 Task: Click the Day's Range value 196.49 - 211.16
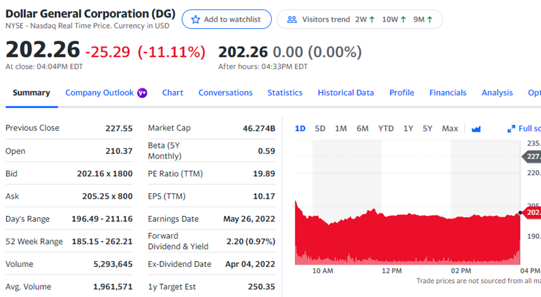pos(102,219)
